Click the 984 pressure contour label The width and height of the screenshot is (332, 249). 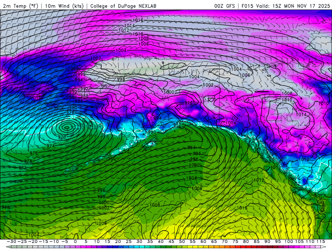tap(79, 101)
